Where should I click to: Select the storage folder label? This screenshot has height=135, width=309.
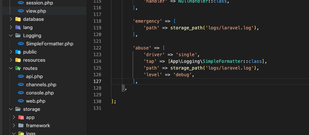pos(32,109)
